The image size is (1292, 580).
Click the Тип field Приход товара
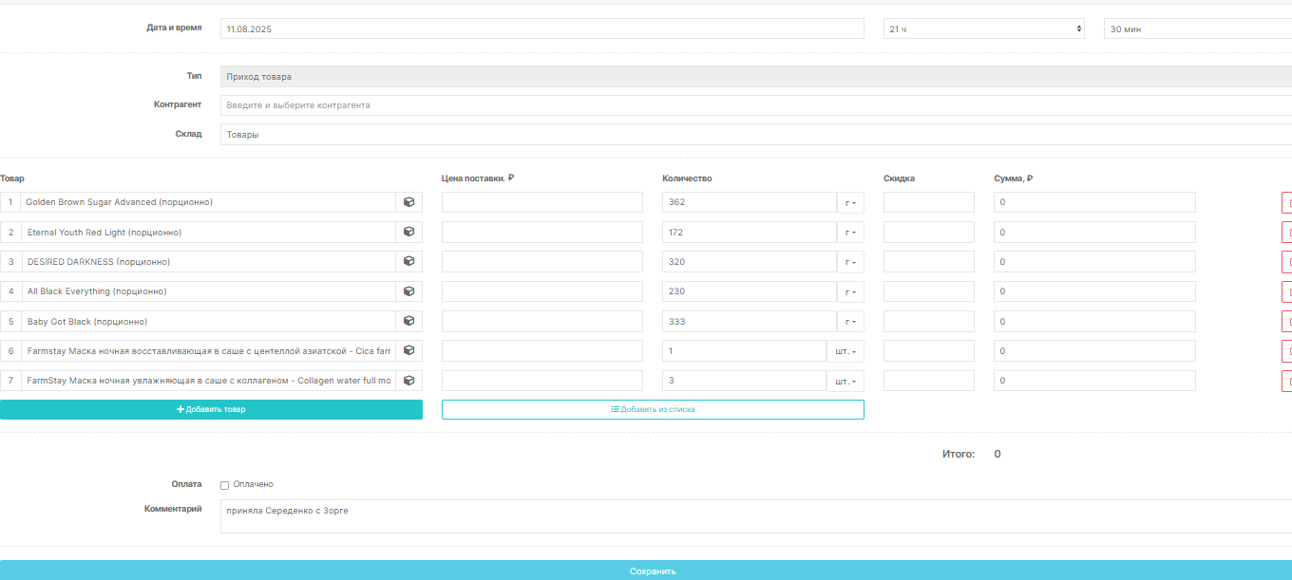coord(756,77)
